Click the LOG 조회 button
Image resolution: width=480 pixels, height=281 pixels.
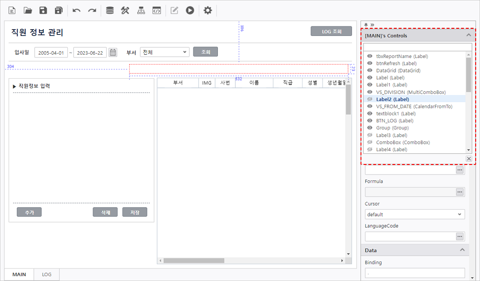point(331,32)
